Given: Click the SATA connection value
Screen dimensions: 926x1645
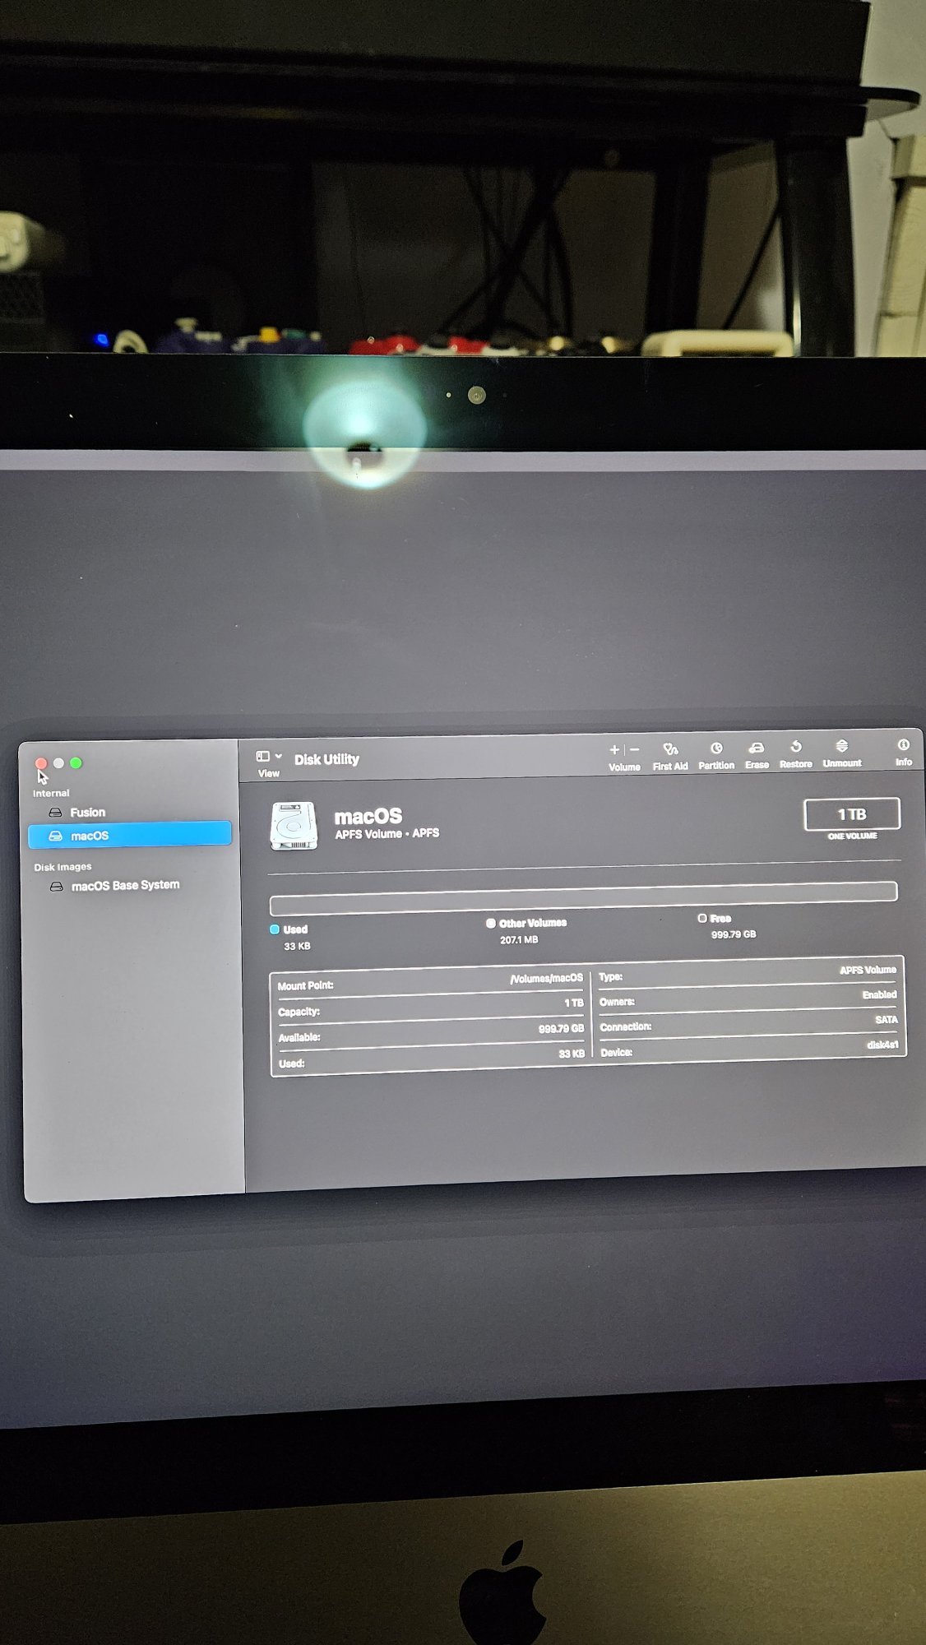Looking at the screenshot, I should pos(887,1019).
